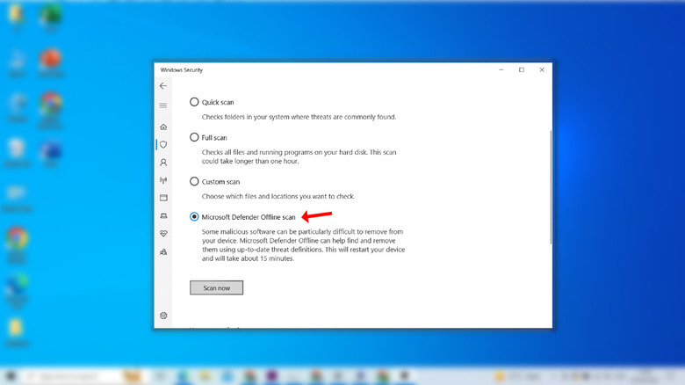The height and width of the screenshot is (385, 685).
Task: Click the Windows Security title text
Action: pyautogui.click(x=181, y=69)
